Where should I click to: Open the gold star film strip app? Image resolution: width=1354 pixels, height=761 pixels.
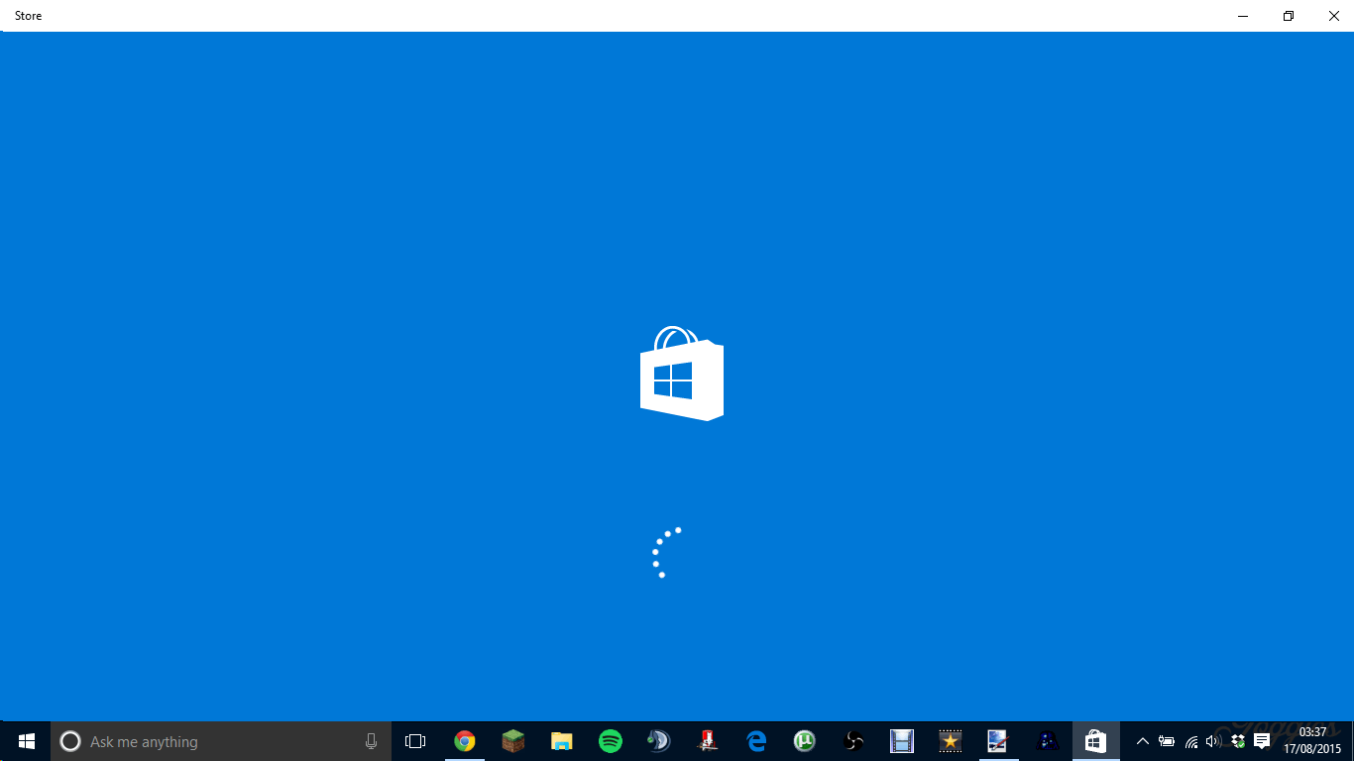pos(951,741)
